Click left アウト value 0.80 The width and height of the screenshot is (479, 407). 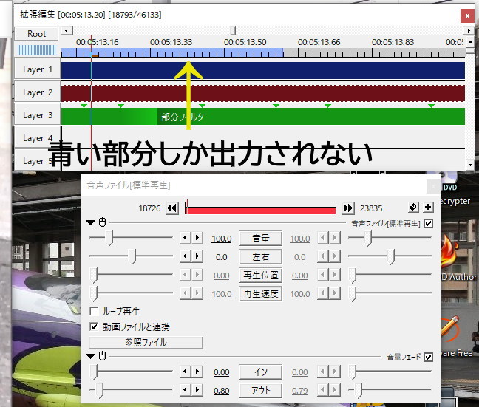222,391
